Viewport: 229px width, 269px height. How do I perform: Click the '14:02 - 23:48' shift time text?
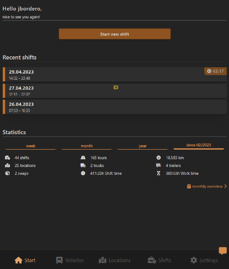[x=19, y=78]
